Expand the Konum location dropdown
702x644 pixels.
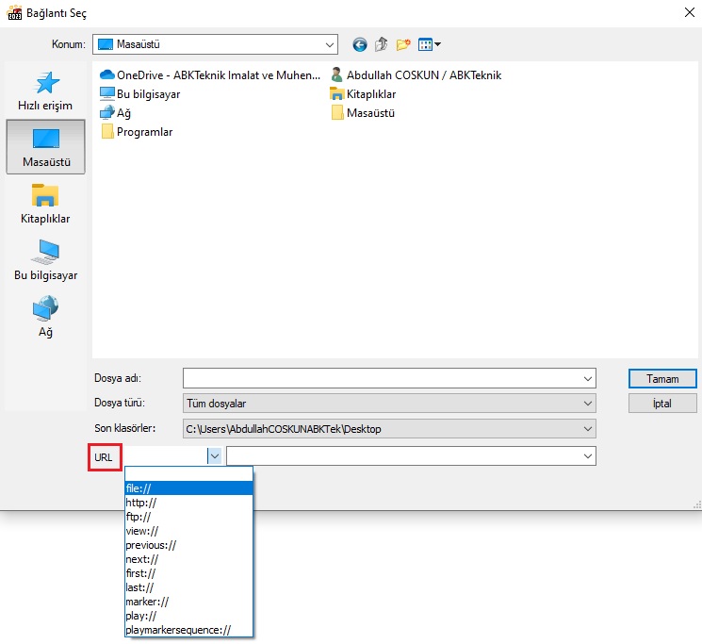pyautogui.click(x=329, y=44)
